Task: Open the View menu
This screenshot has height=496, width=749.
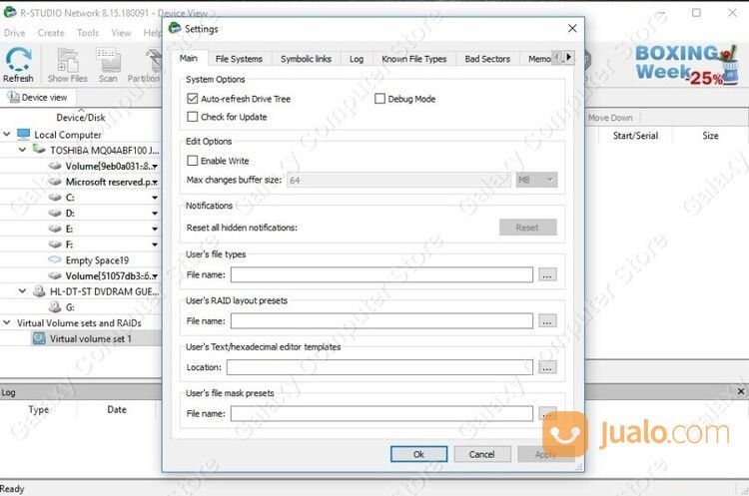Action: pyautogui.click(x=121, y=33)
